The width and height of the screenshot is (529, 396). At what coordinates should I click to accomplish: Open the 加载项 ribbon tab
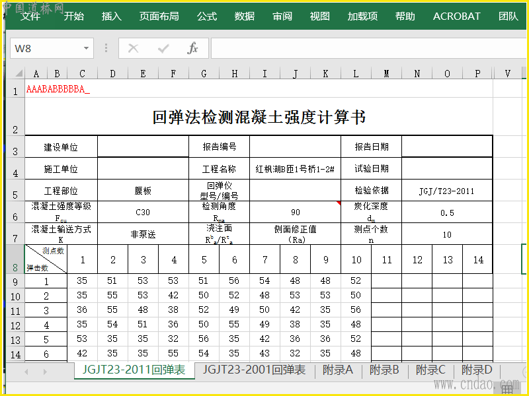point(362,16)
